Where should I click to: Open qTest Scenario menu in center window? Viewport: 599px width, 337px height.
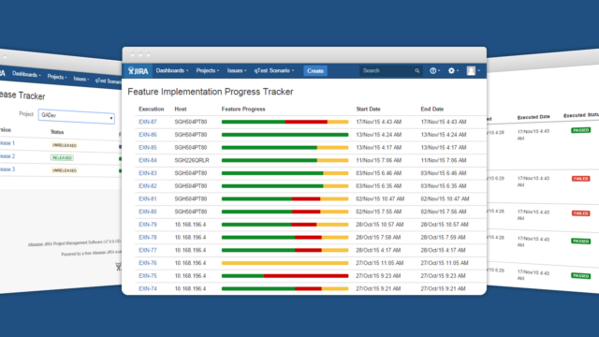(274, 71)
